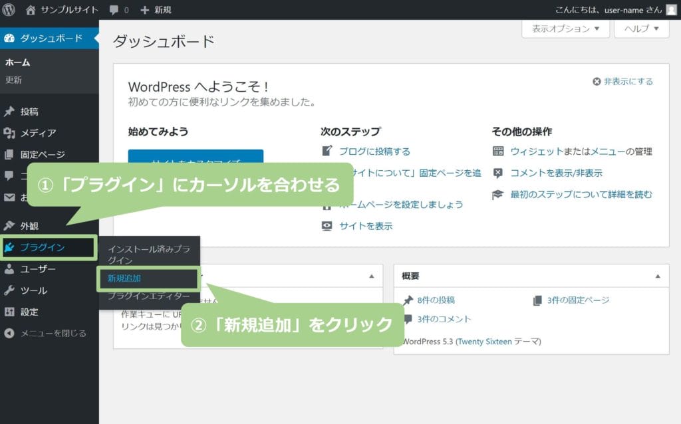Click サンプルサイト site name
Image resolution: width=681 pixels, height=424 pixels.
[69, 9]
